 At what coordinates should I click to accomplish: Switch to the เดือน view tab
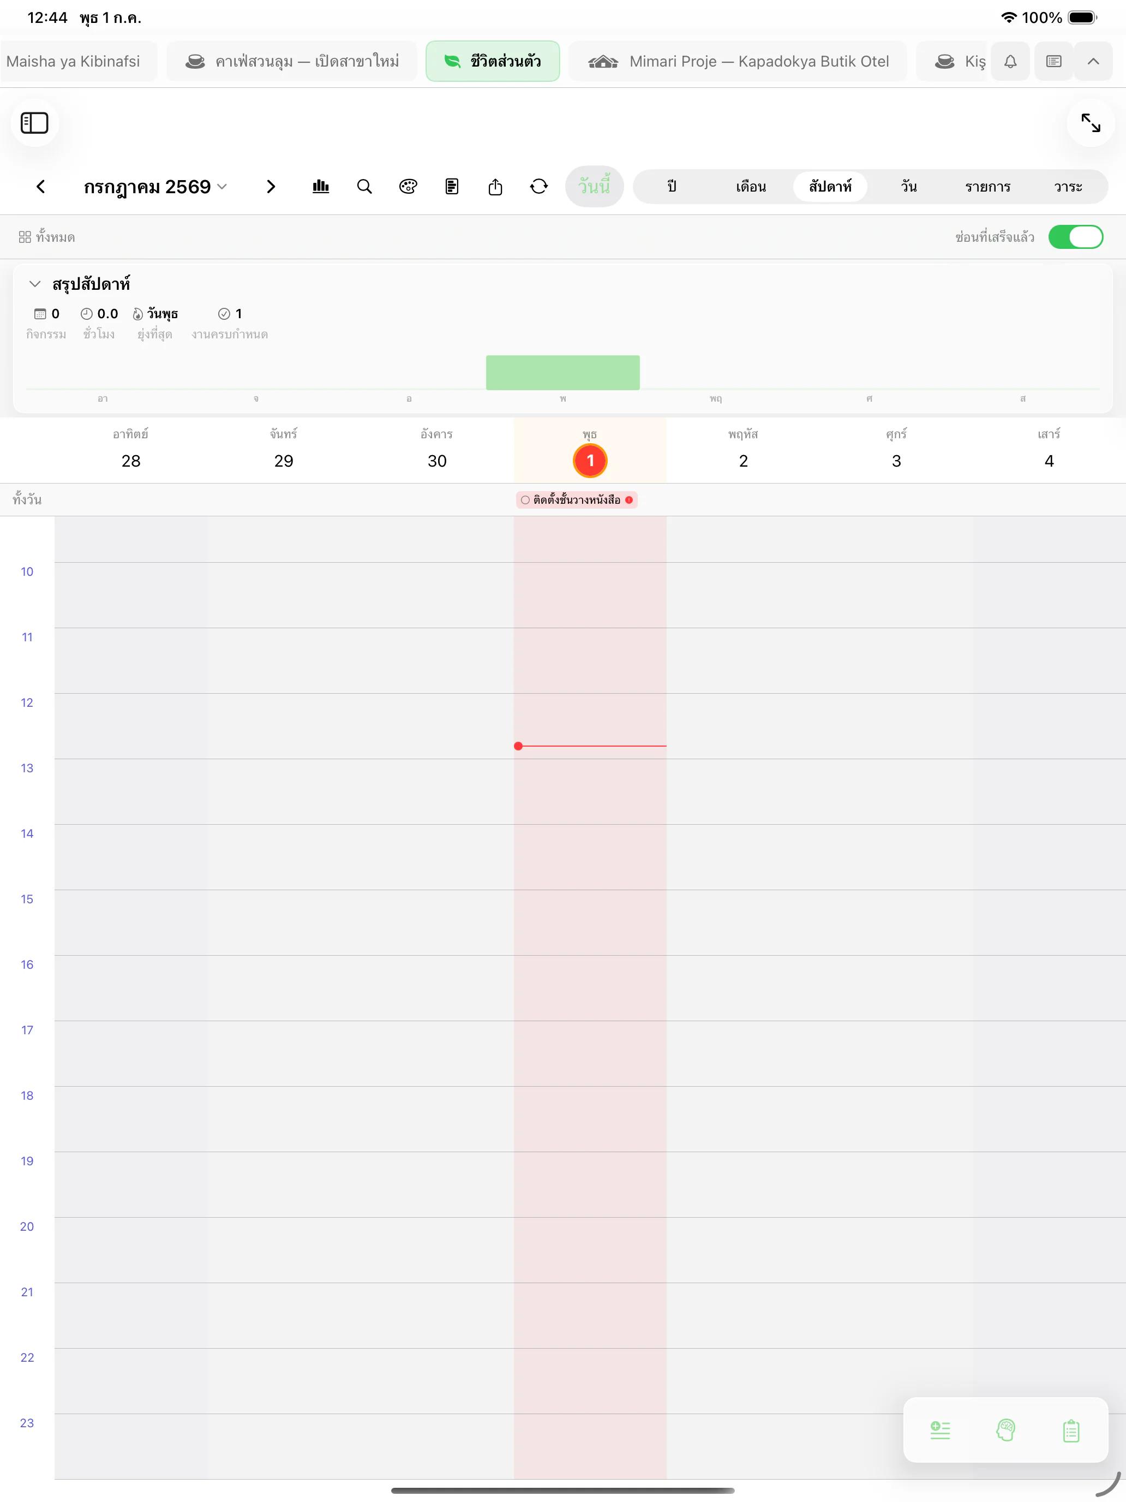[751, 187]
